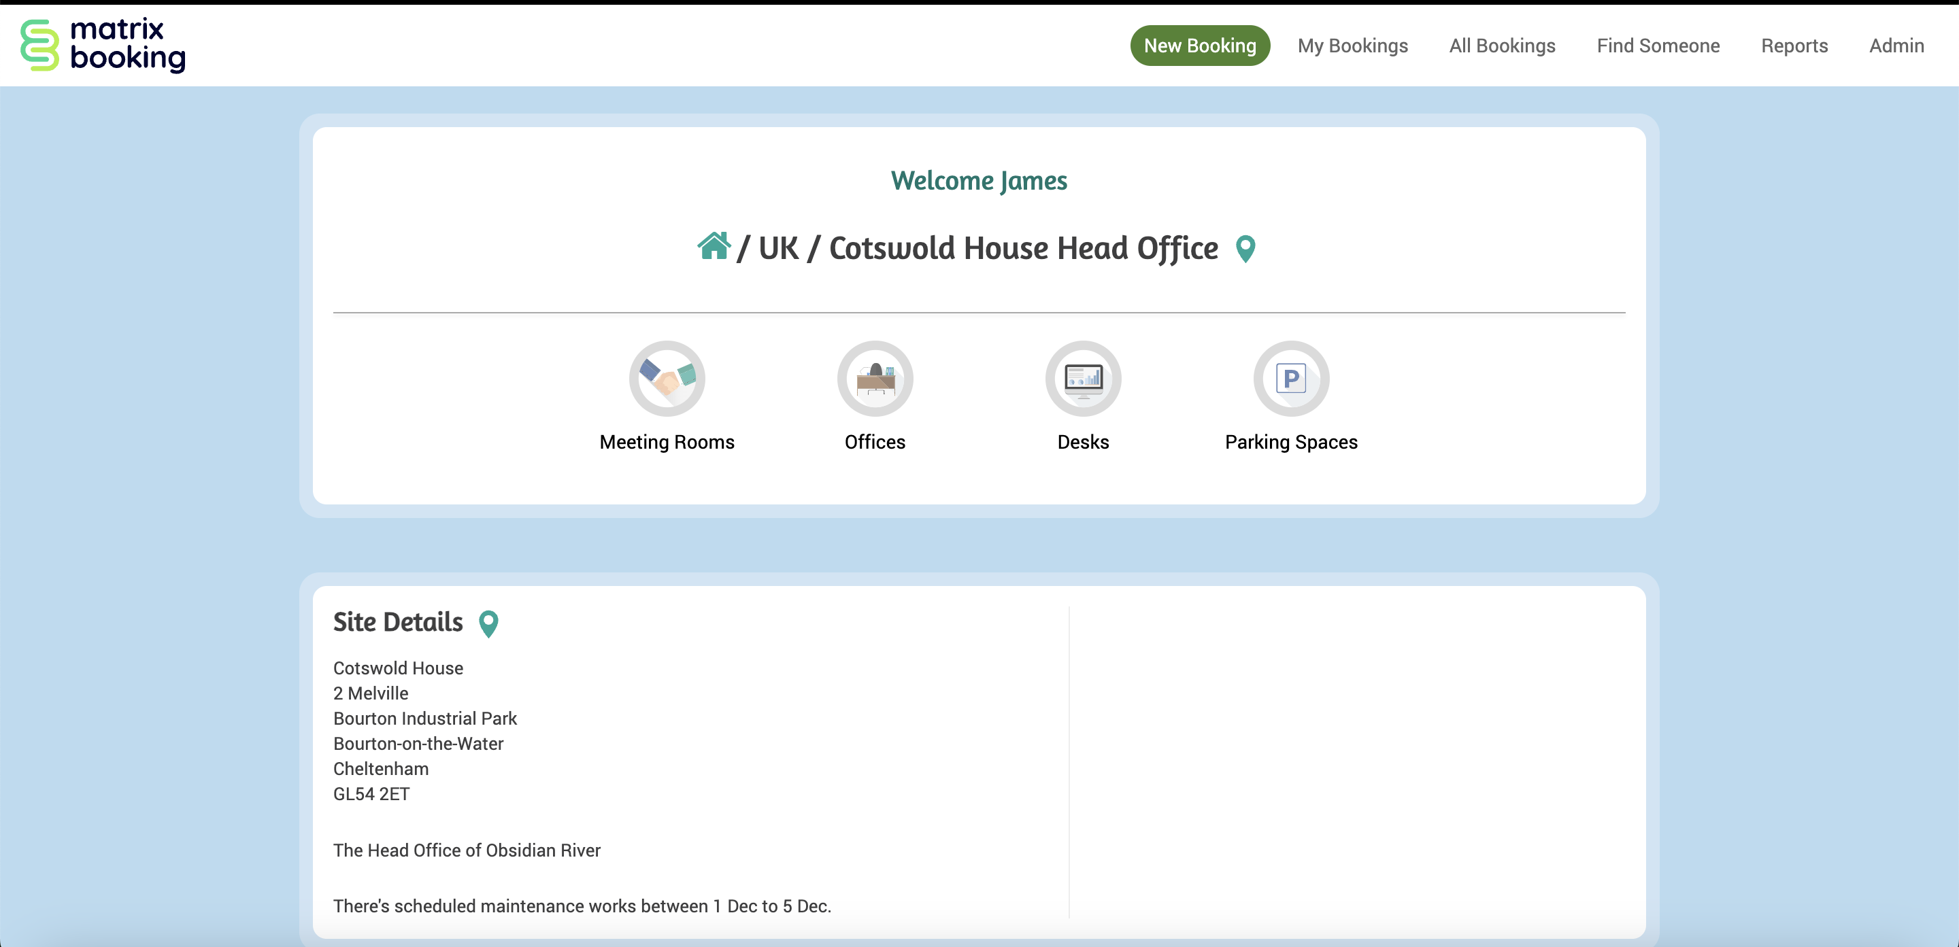Click the UK breadcrumb link

coord(778,249)
